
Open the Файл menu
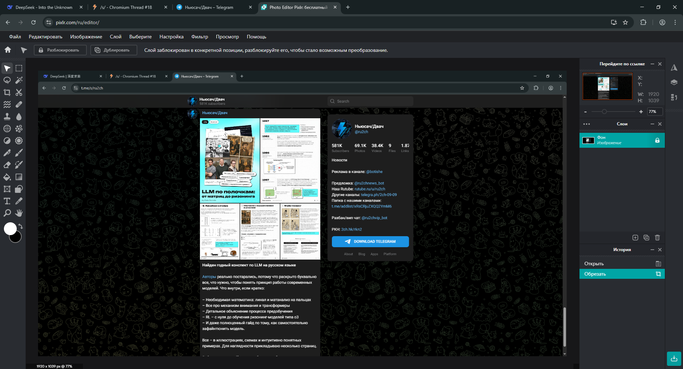pyautogui.click(x=15, y=37)
